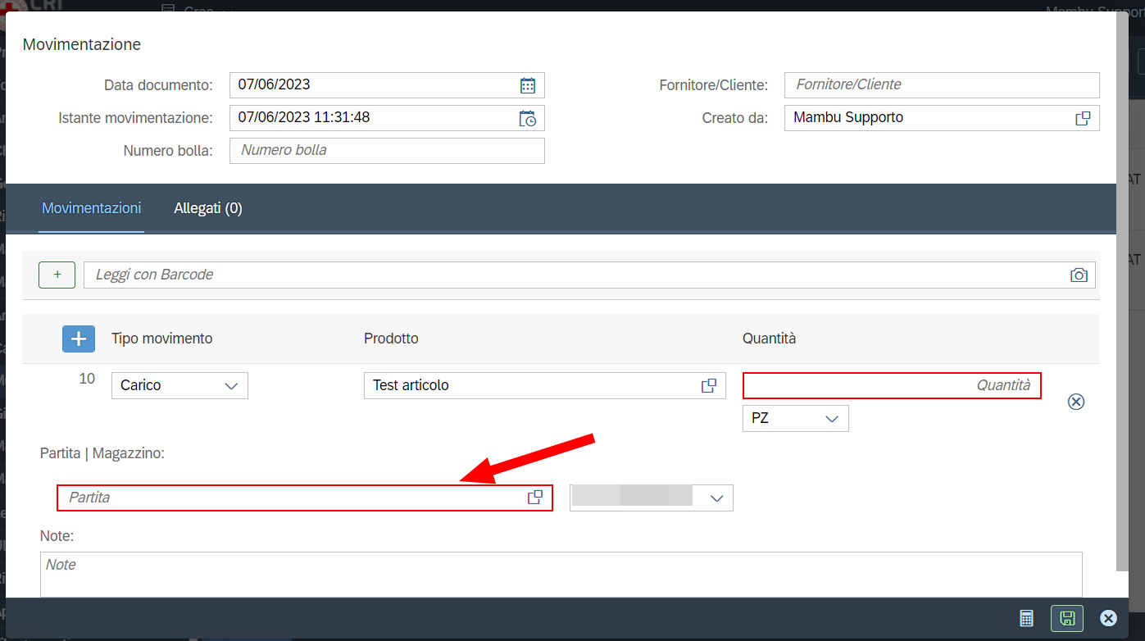Image resolution: width=1145 pixels, height=641 pixels.
Task: Add a row with the blue plus button
Action: [79, 339]
